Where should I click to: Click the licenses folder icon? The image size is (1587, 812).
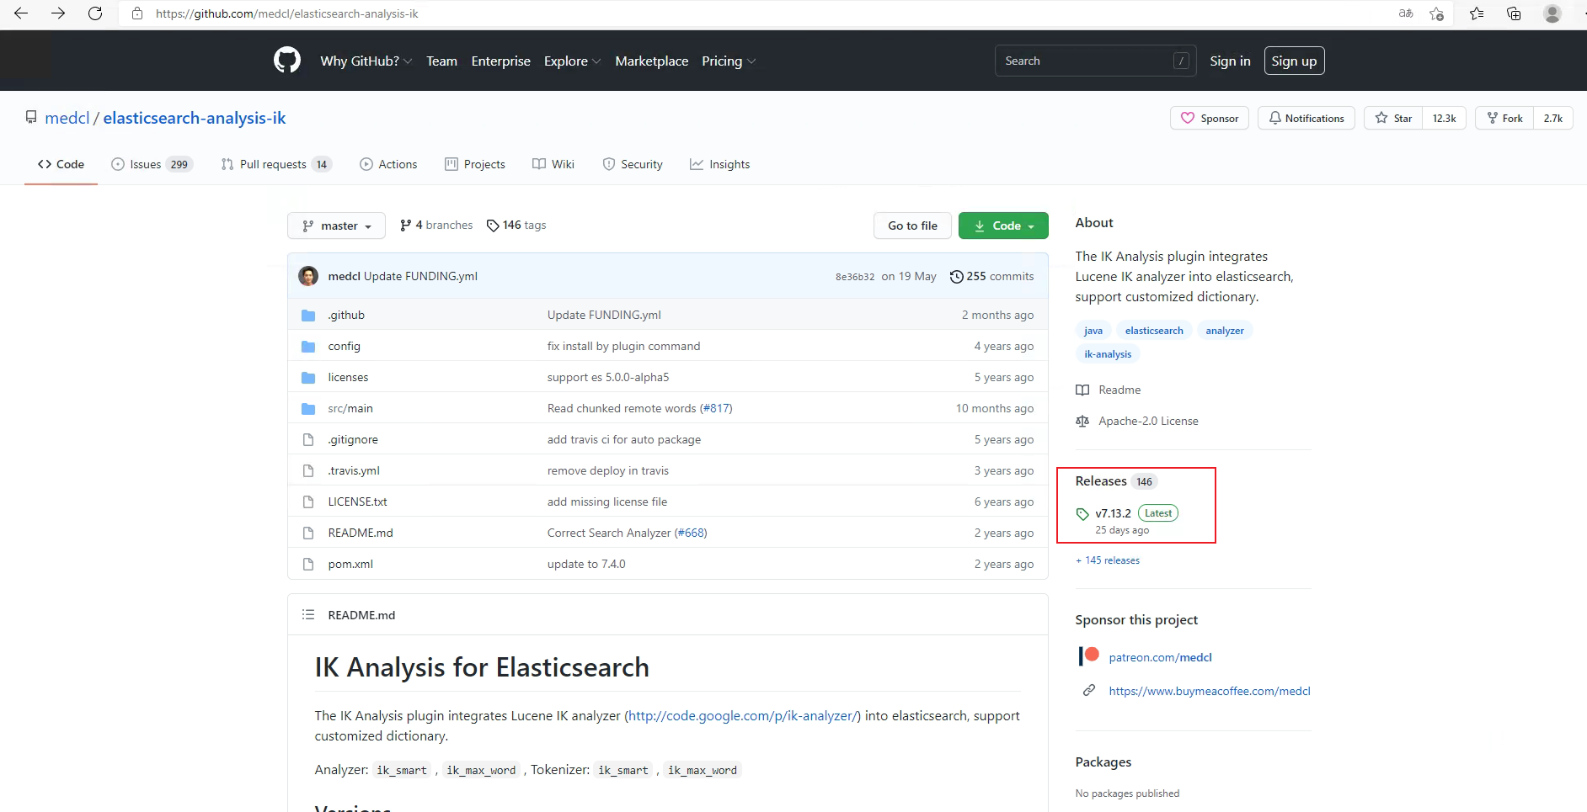point(308,378)
